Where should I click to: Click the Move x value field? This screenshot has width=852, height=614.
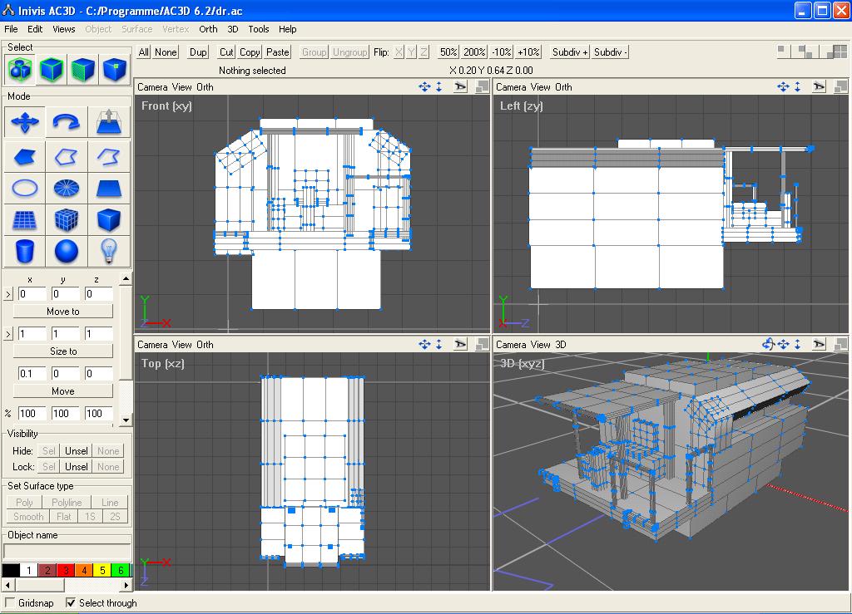tap(32, 373)
